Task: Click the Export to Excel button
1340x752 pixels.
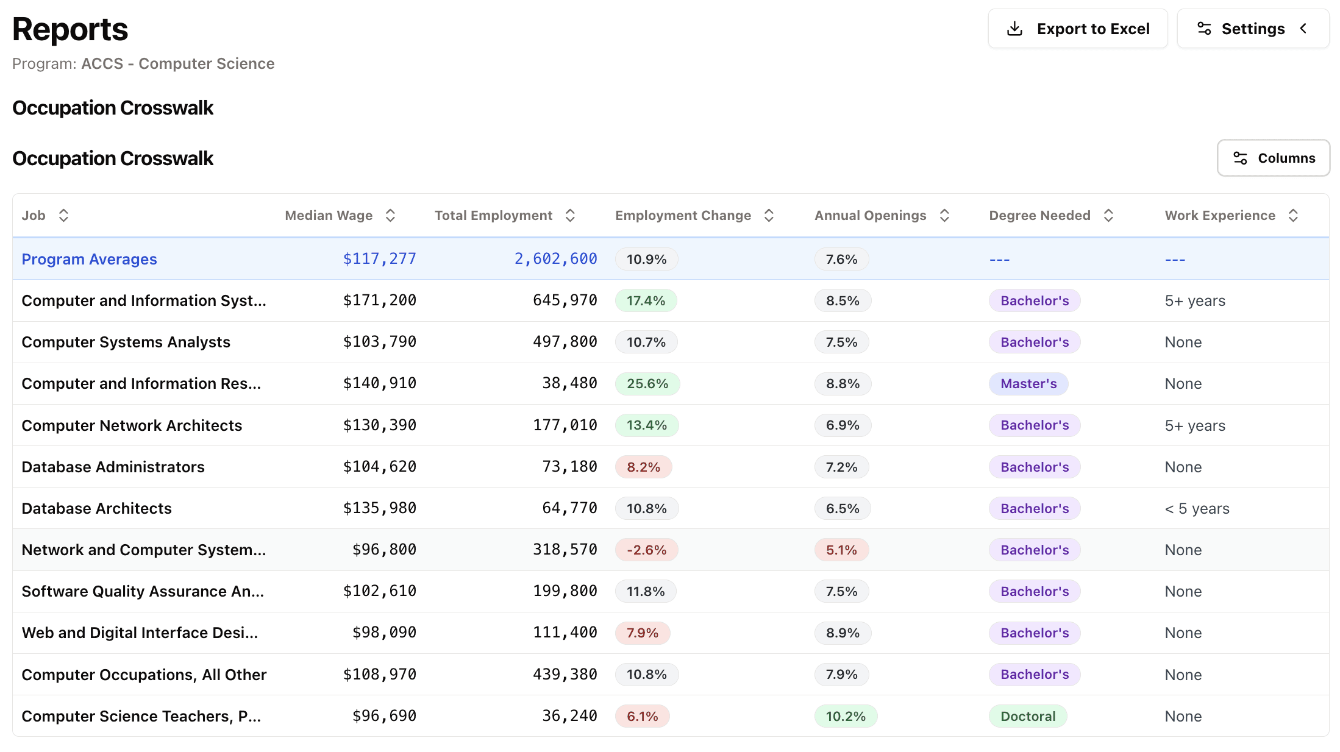Action: [1077, 29]
